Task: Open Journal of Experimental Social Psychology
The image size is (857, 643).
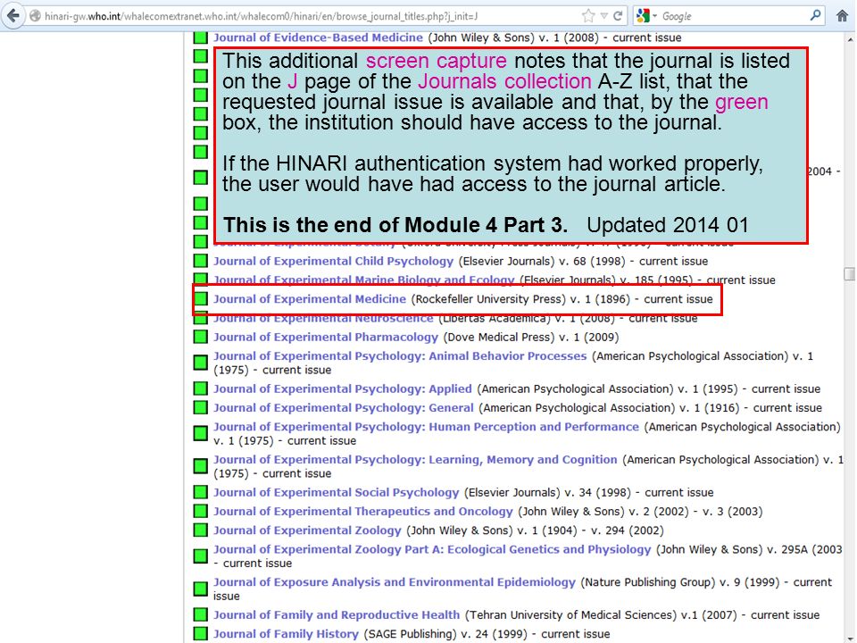Action: 337,492
